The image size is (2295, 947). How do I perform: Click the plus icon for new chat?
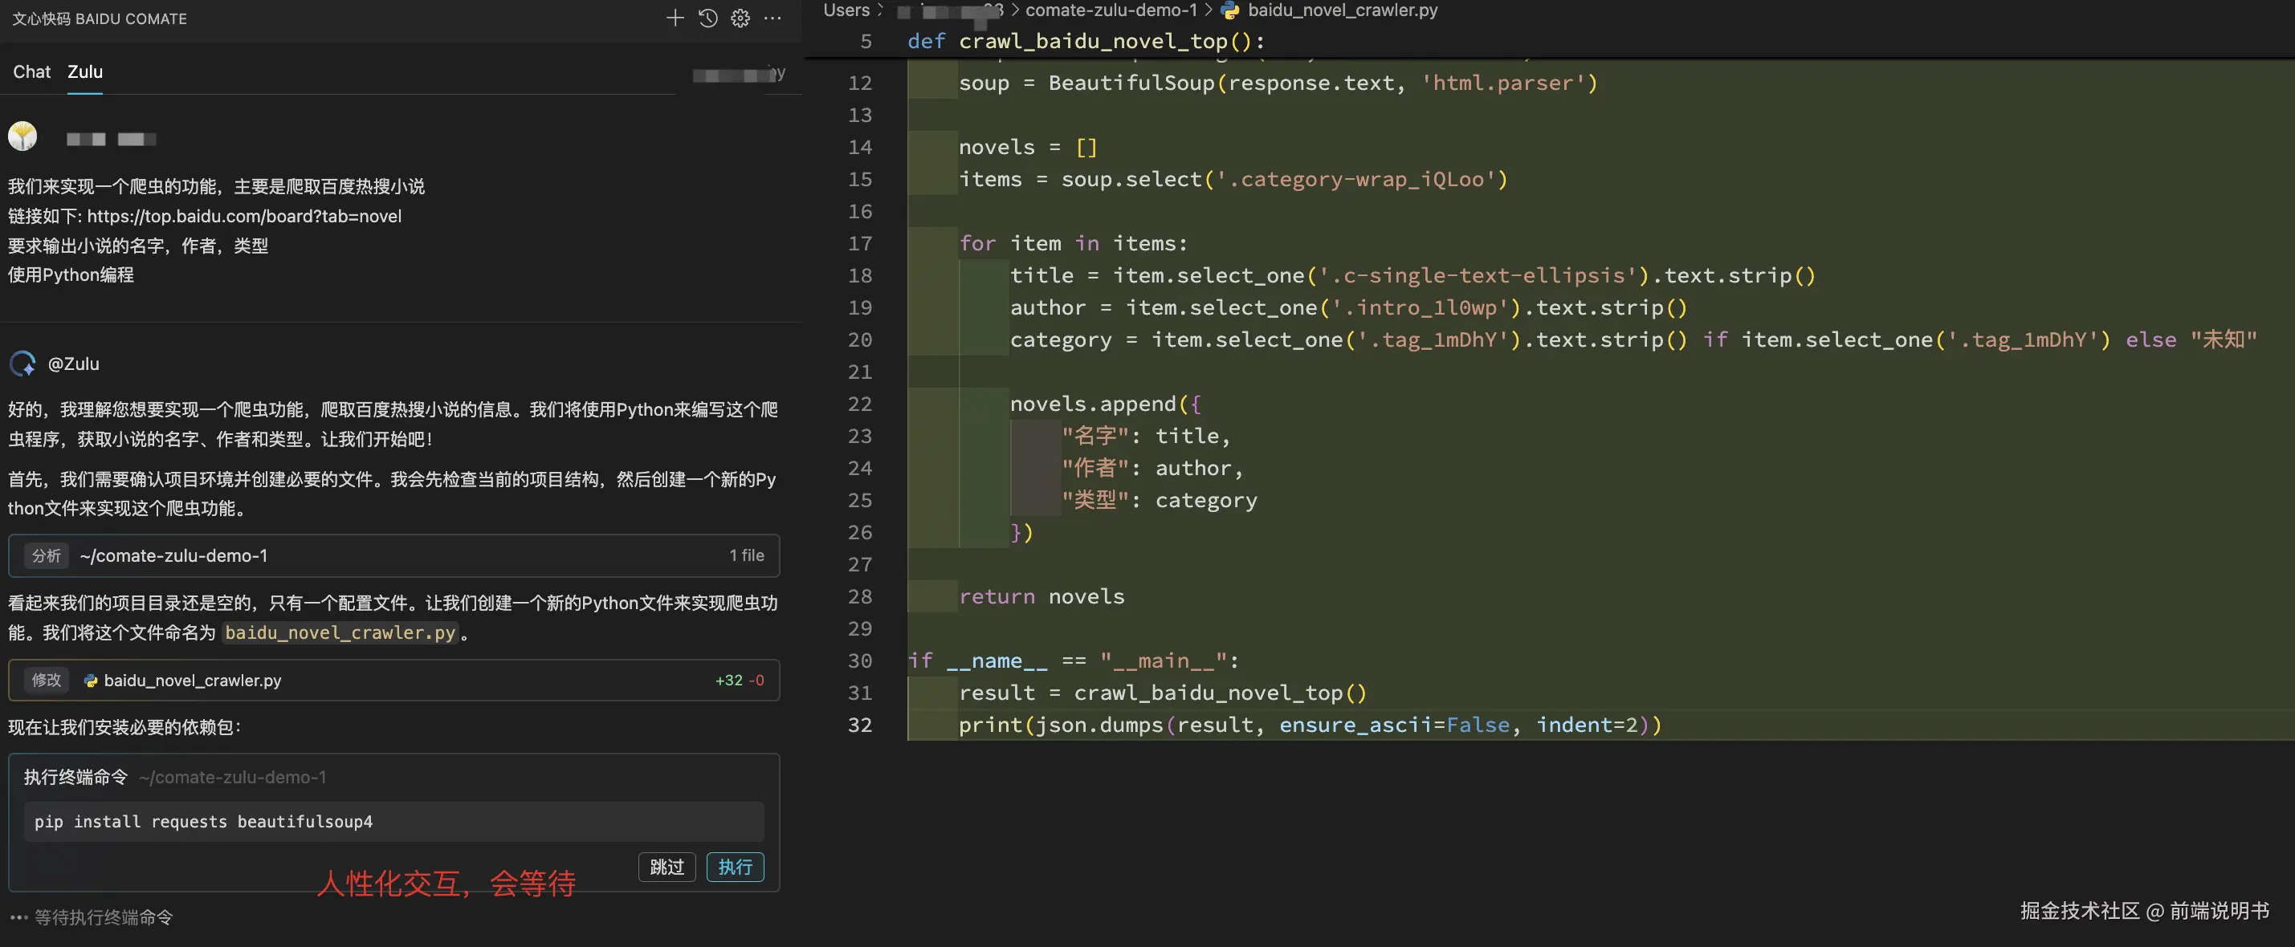pyautogui.click(x=675, y=18)
